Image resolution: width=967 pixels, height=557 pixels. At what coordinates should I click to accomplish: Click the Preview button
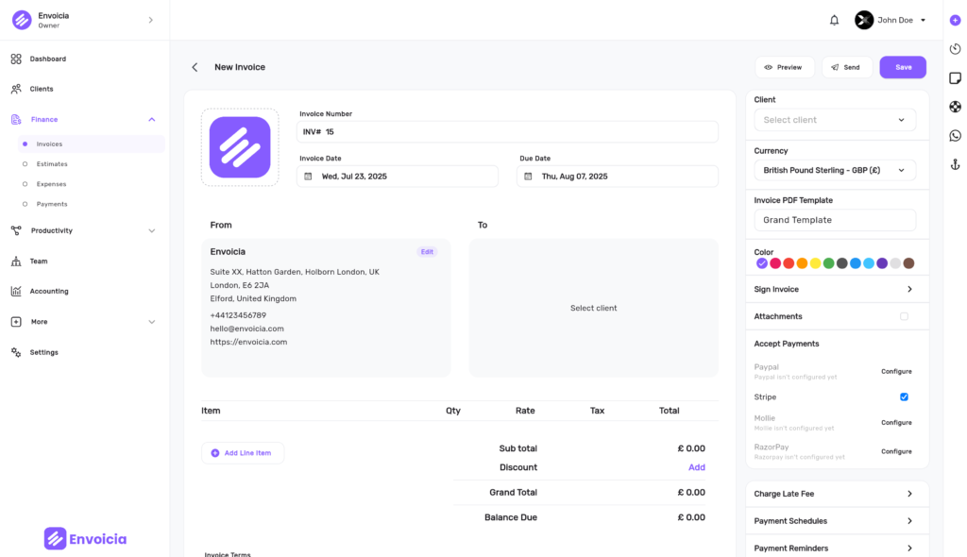(785, 67)
